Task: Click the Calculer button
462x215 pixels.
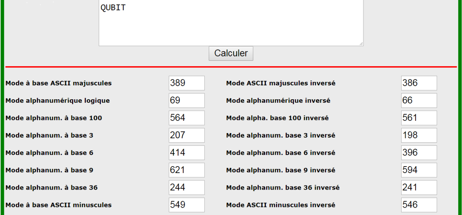Action: click(231, 53)
